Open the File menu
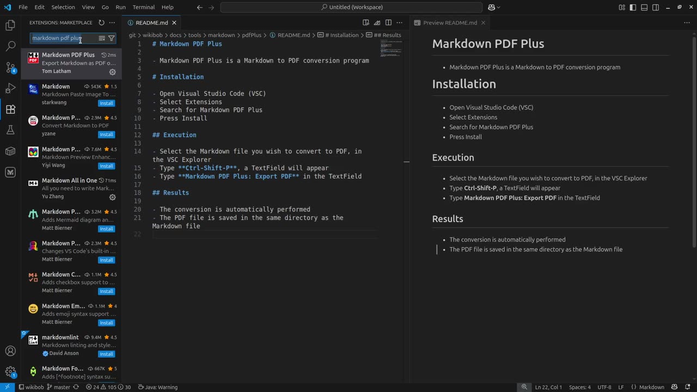 click(23, 7)
